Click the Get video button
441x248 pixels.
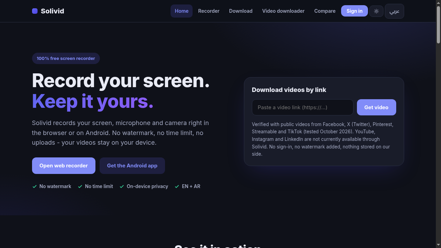click(x=377, y=107)
